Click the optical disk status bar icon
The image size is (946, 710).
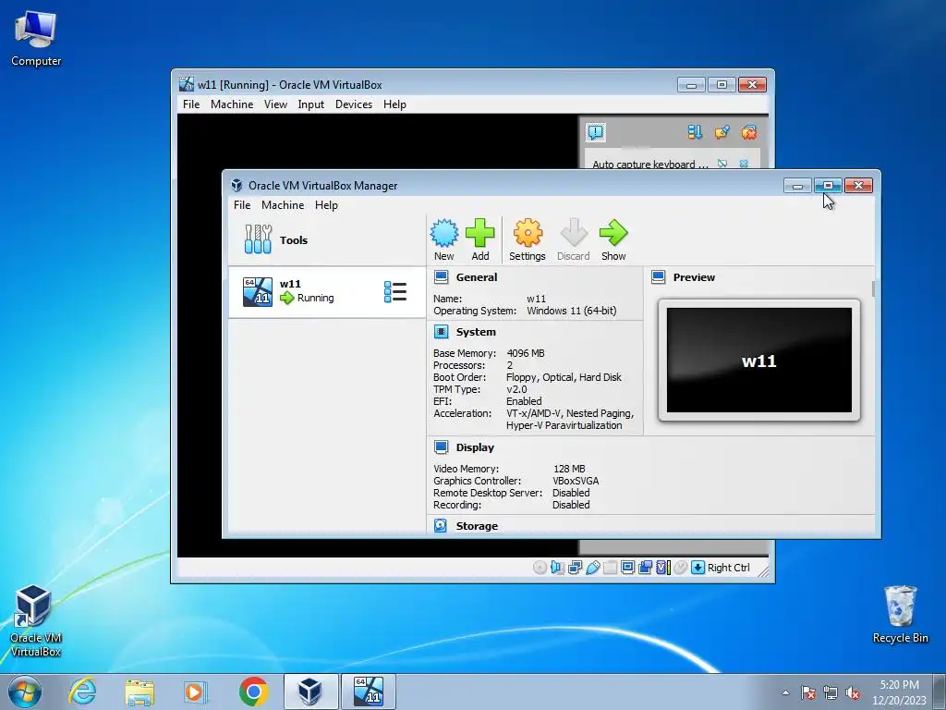point(540,568)
